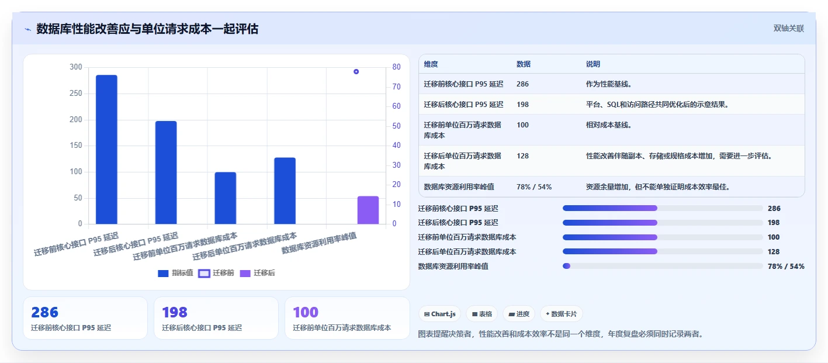The width and height of the screenshot is (828, 363).
Task: Click the table value 286
Action: tap(522, 84)
